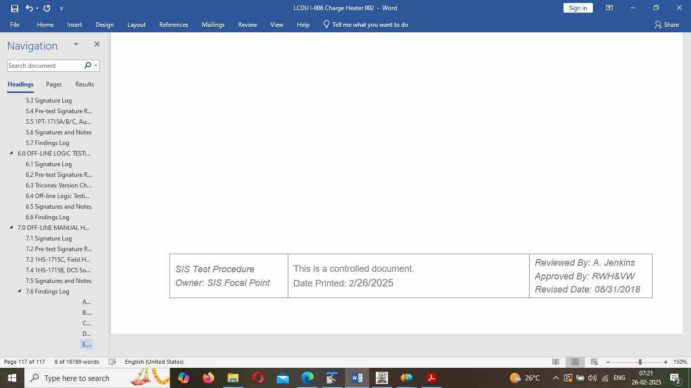This screenshot has height=388, width=691.
Task: Open Navigation pane task options dropdown
Action: point(76,44)
